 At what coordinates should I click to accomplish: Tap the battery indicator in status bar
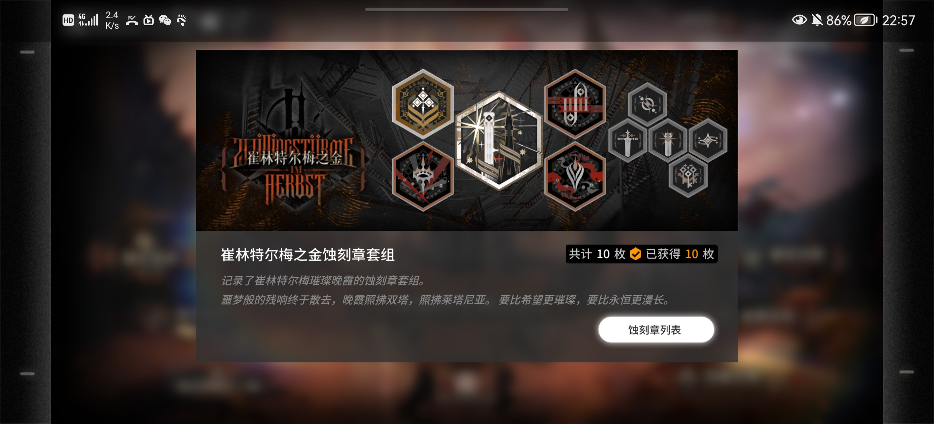click(x=866, y=20)
